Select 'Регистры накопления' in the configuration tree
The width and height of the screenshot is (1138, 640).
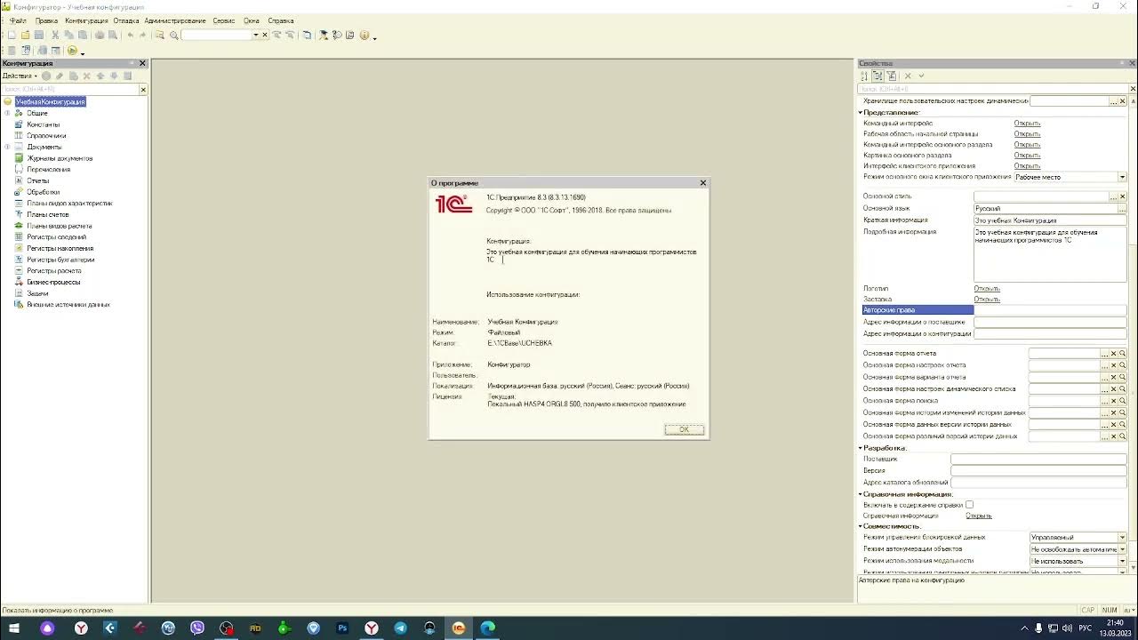pos(60,248)
